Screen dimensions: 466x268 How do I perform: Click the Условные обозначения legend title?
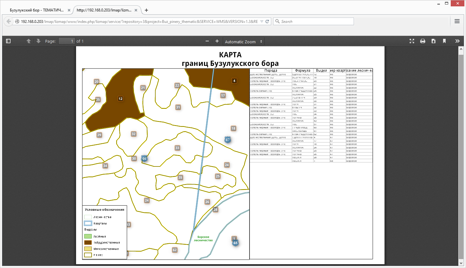104,210
